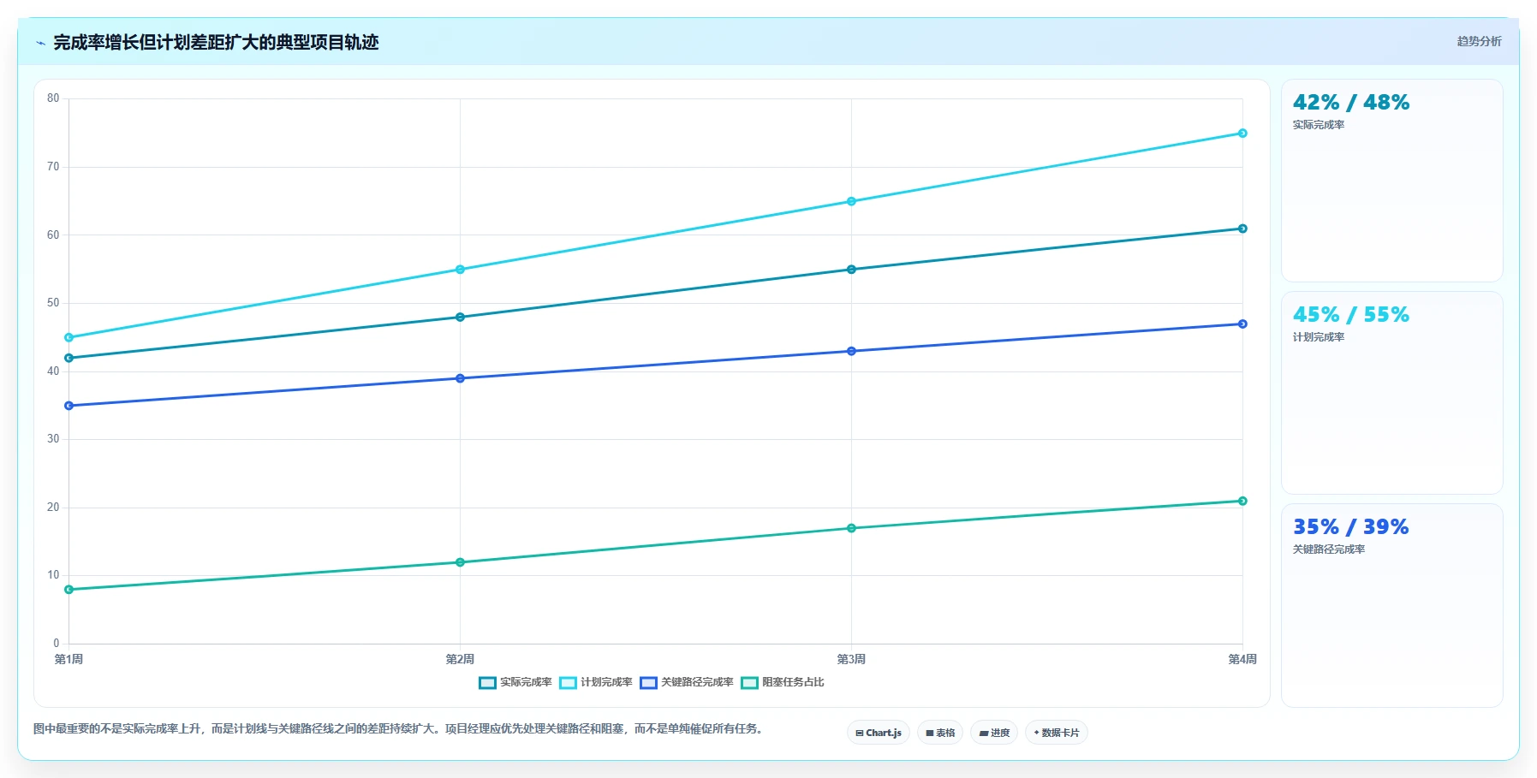The width and height of the screenshot is (1537, 778).
Task: Click the 趋势分析 tag in the header
Action: point(1479,41)
